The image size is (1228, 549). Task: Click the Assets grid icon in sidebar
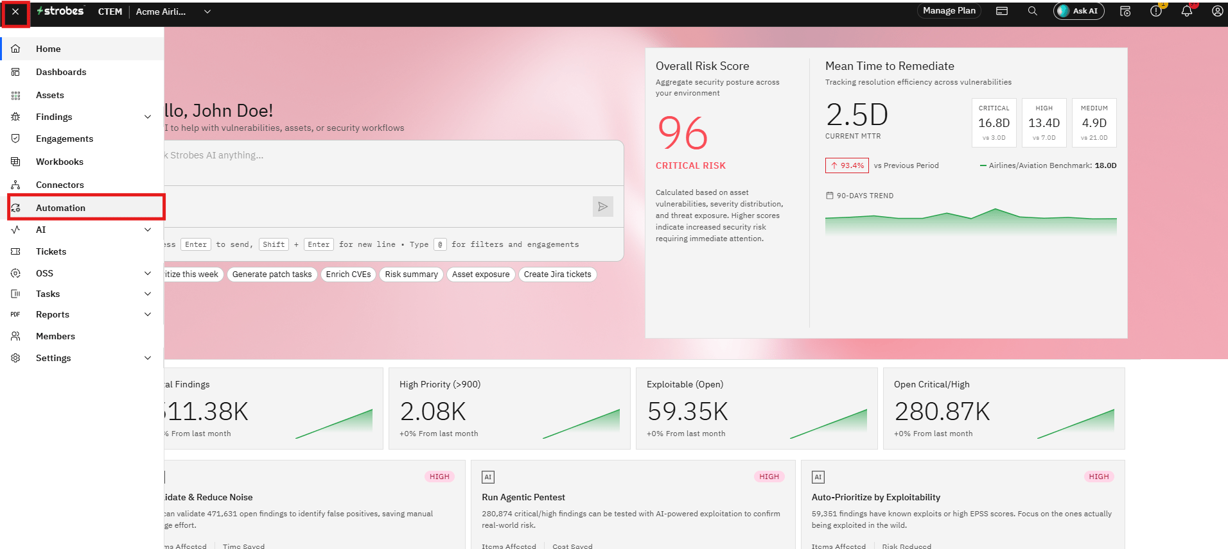[15, 95]
